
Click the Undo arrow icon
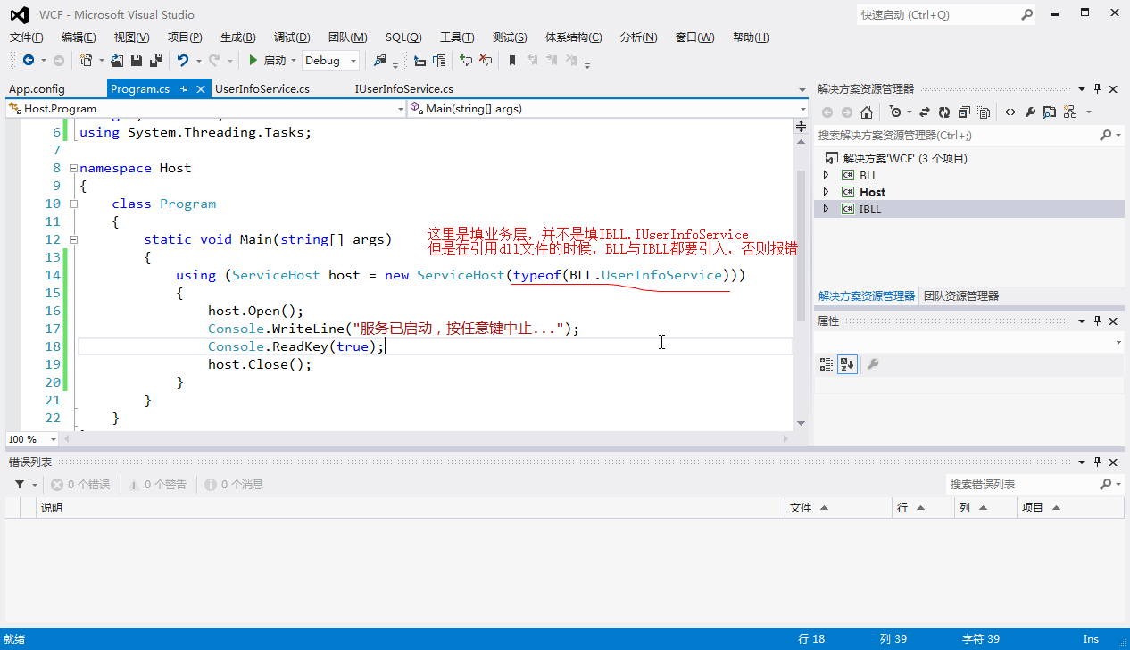point(182,60)
